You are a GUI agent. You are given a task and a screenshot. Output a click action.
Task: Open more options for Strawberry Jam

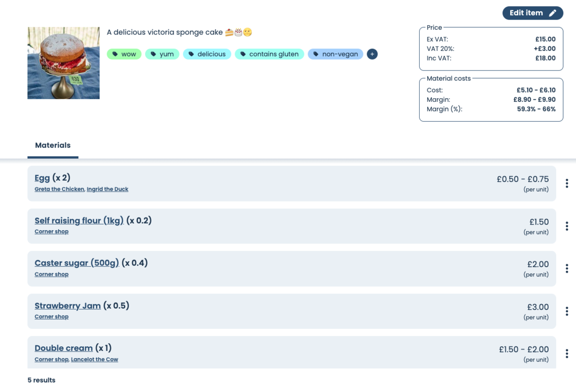coord(567,311)
